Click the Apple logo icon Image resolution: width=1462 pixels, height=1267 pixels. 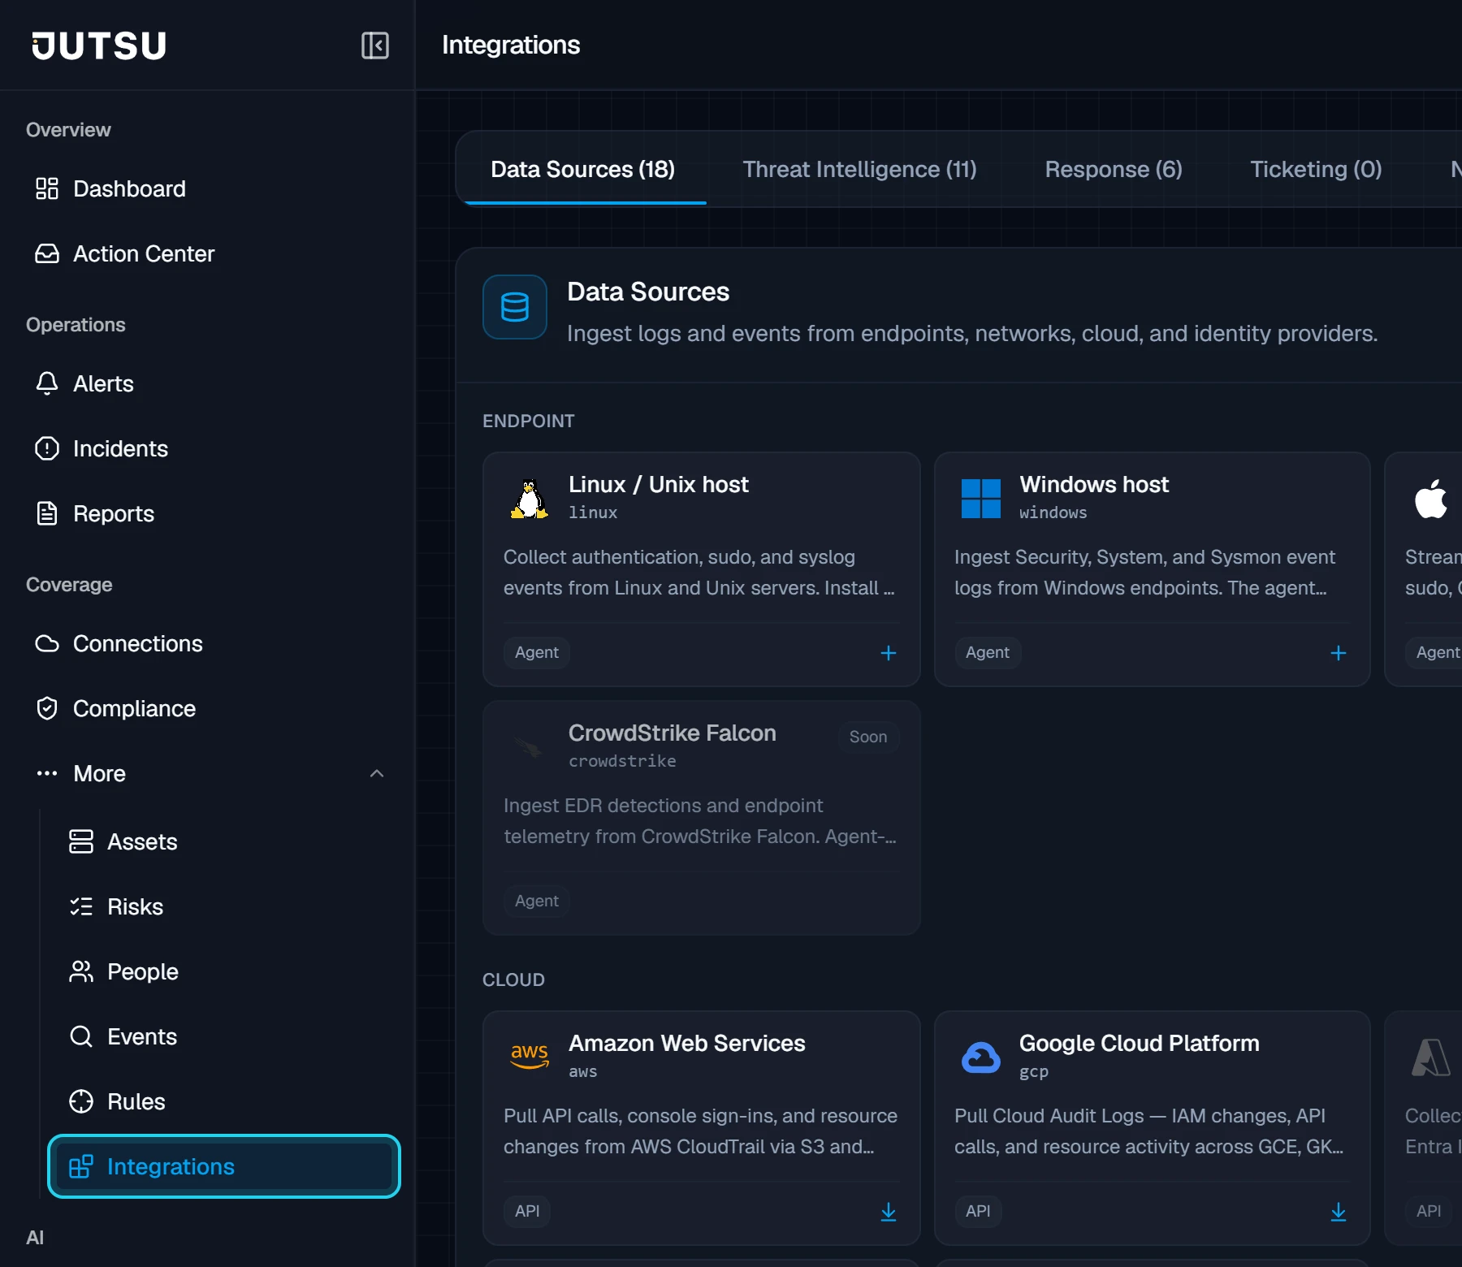[1431, 499]
